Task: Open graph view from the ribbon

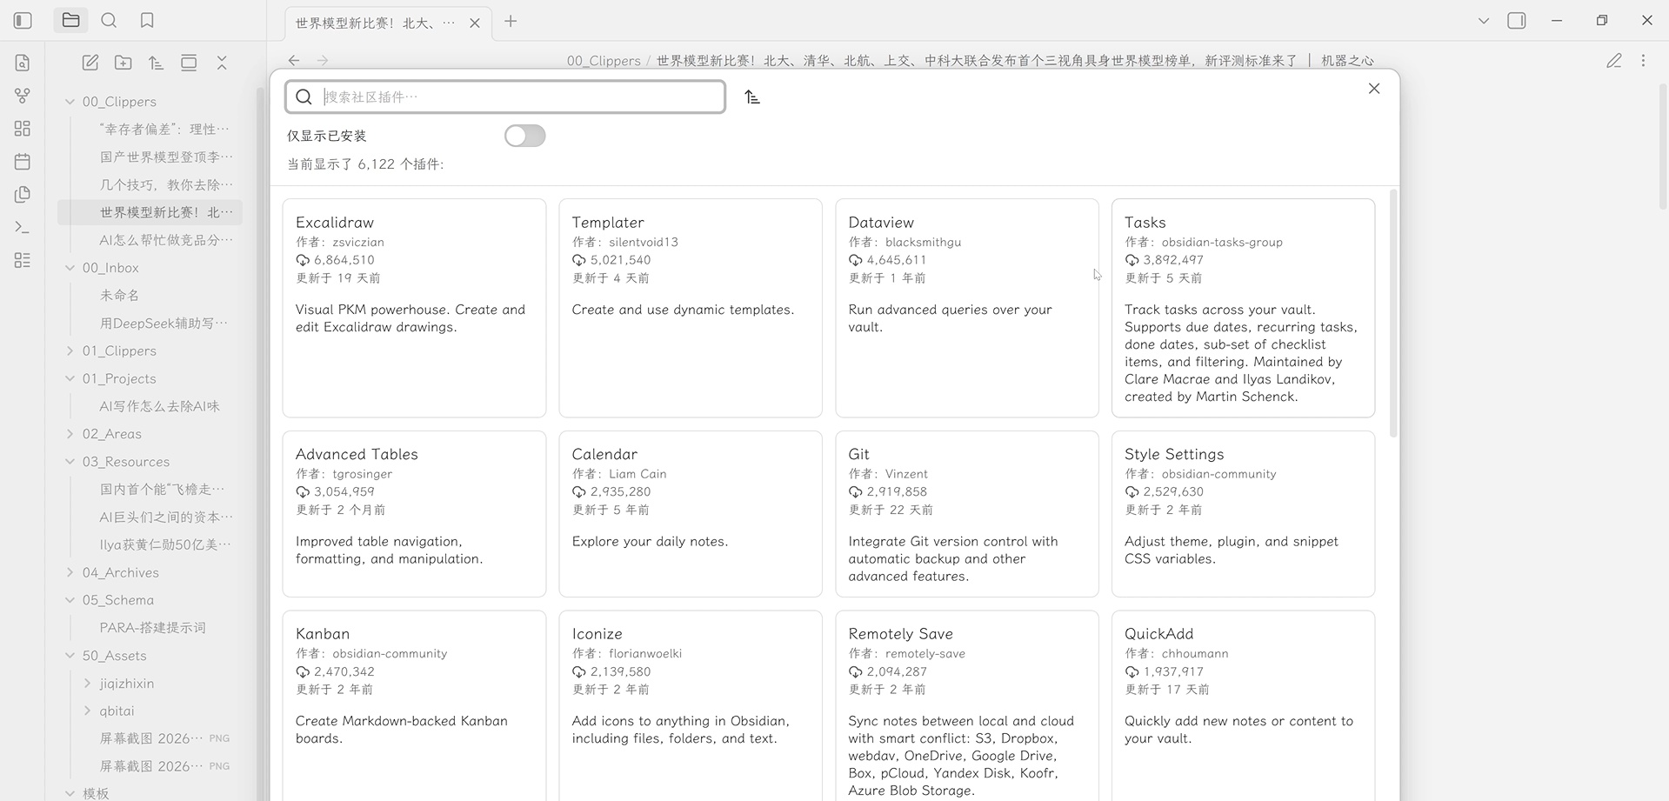Action: click(x=23, y=96)
